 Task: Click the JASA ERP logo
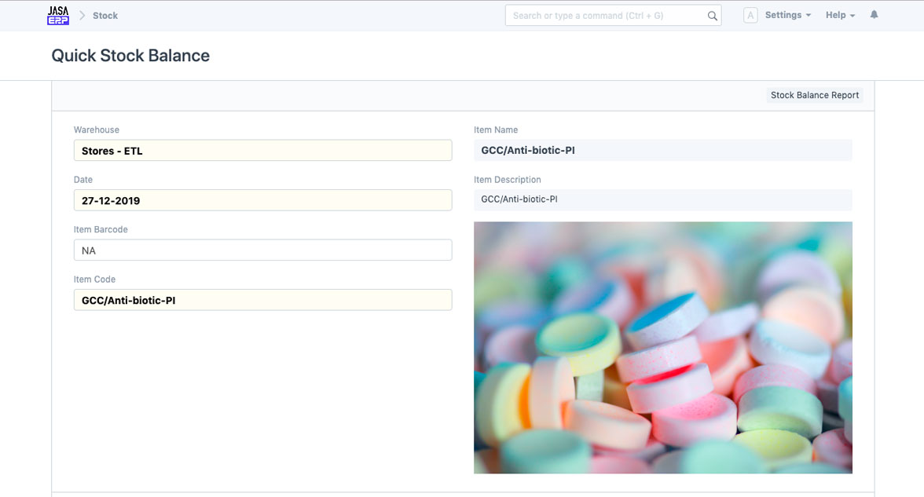(x=58, y=16)
